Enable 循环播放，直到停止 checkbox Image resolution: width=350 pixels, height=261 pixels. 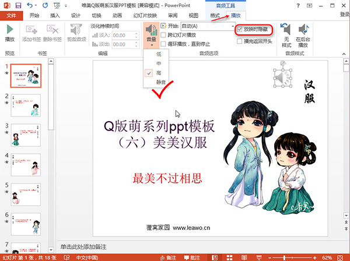(x=163, y=44)
